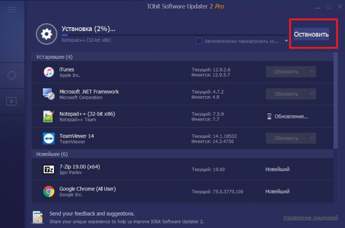Click Обновить for Microsoft .NET Framework

286,94
